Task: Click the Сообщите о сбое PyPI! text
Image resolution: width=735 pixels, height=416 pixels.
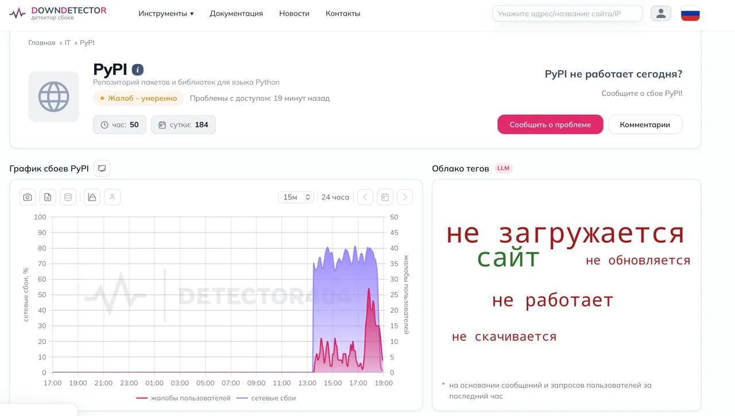Action: [x=642, y=93]
